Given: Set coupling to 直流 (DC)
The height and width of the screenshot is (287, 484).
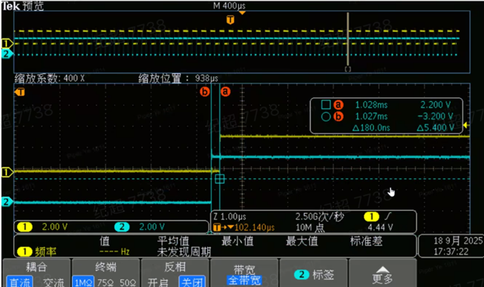Looking at the screenshot, I should coord(20,282).
